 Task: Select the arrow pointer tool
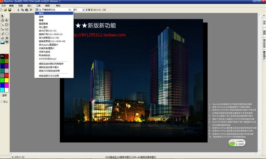tap(2, 16)
